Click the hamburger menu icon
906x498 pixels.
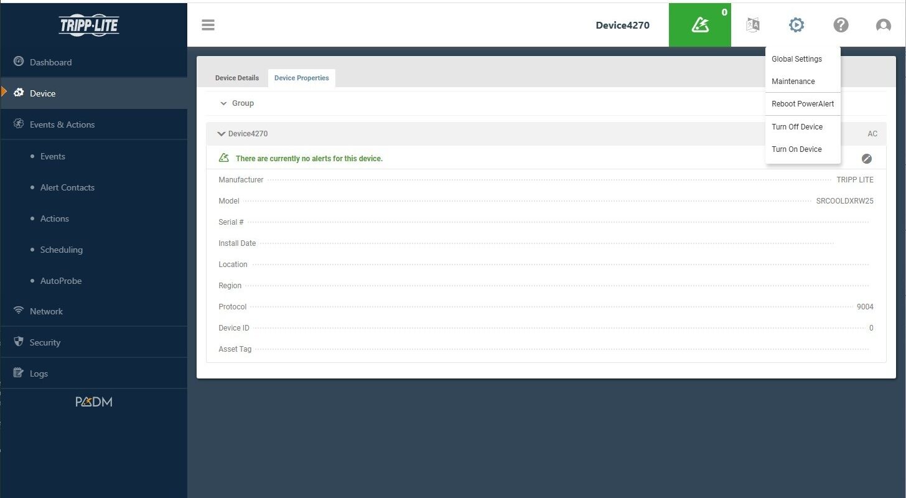(208, 25)
